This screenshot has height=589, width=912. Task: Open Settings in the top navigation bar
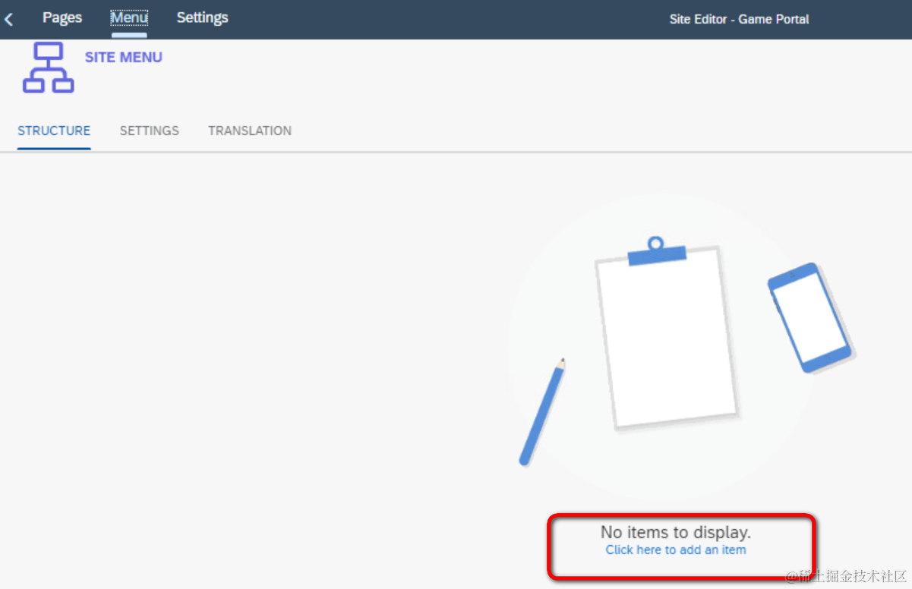(202, 17)
